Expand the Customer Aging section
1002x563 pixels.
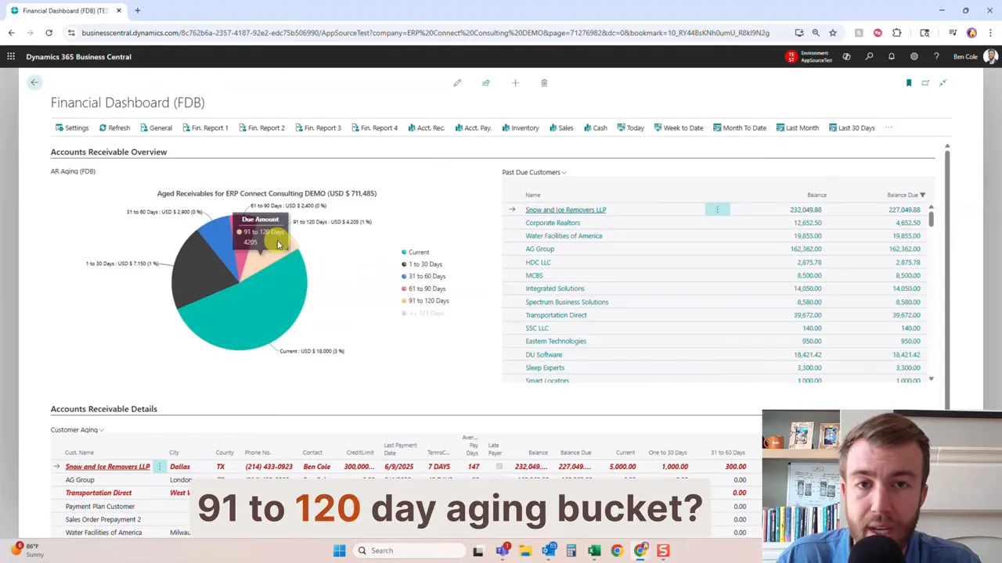pos(100,429)
